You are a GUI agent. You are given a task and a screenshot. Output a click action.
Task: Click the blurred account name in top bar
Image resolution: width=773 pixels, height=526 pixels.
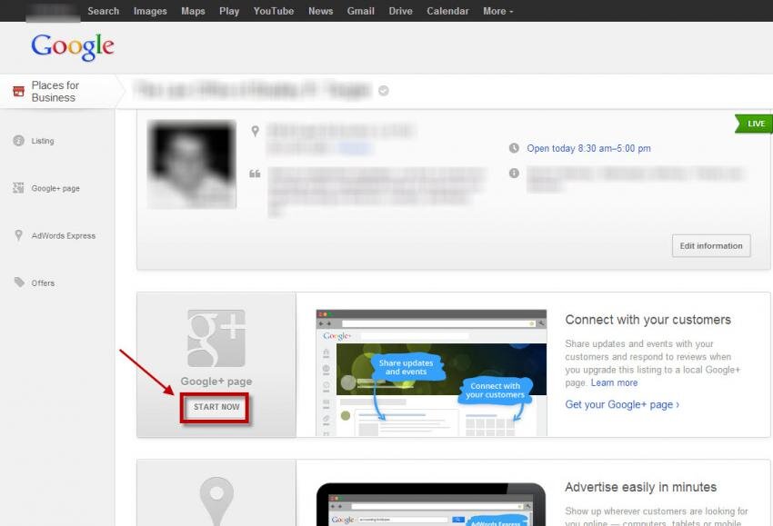(54, 12)
